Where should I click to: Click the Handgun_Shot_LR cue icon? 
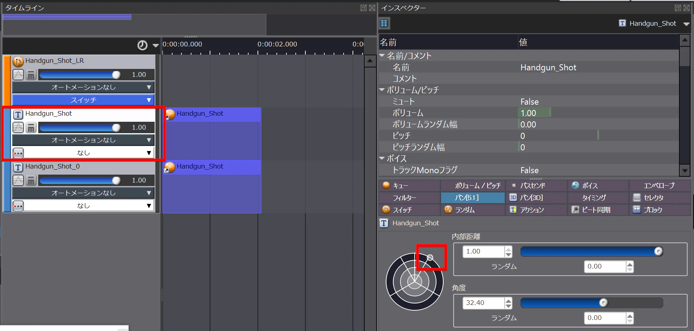[18, 61]
